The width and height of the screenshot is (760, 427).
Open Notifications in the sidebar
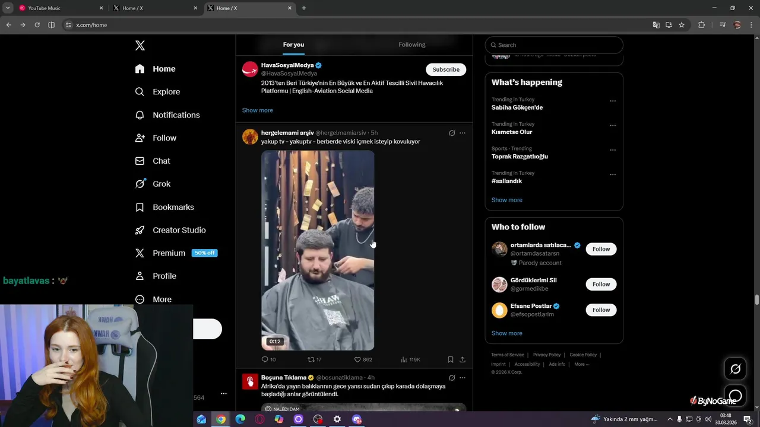(x=167, y=115)
